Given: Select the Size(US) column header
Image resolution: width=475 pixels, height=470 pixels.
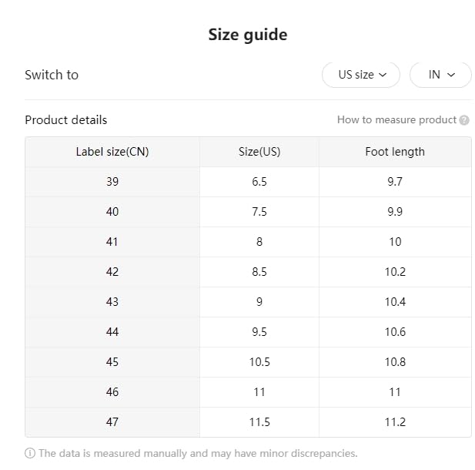Looking at the screenshot, I should click(259, 152).
